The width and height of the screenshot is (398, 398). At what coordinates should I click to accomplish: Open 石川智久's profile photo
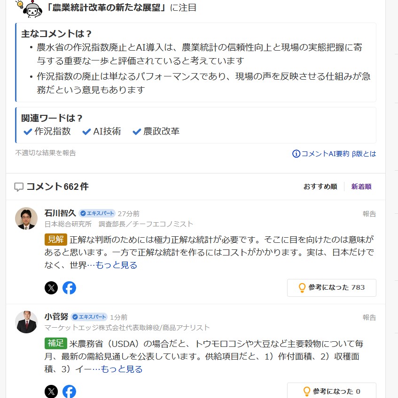(x=26, y=218)
